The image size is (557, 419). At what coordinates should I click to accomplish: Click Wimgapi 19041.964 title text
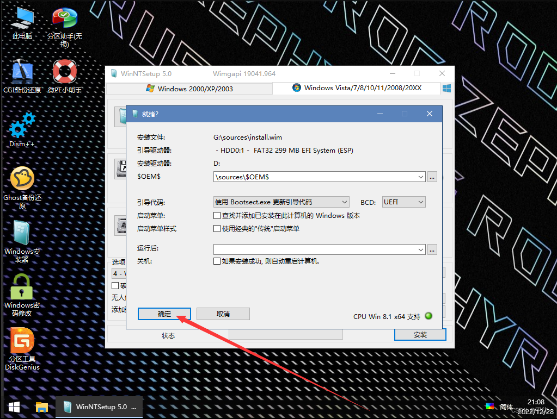pyautogui.click(x=244, y=74)
